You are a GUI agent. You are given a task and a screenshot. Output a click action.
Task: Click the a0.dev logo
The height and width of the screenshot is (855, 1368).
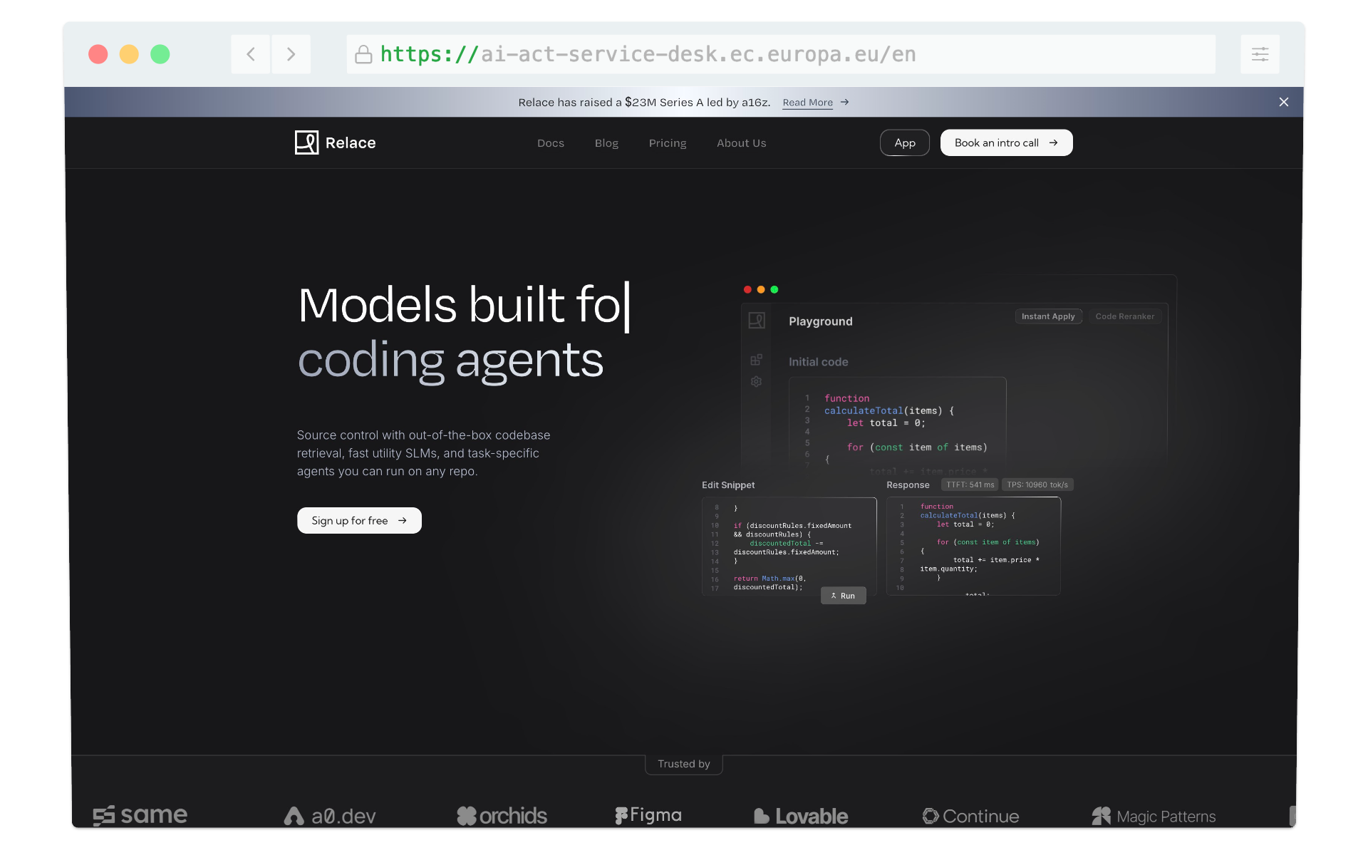click(x=330, y=816)
